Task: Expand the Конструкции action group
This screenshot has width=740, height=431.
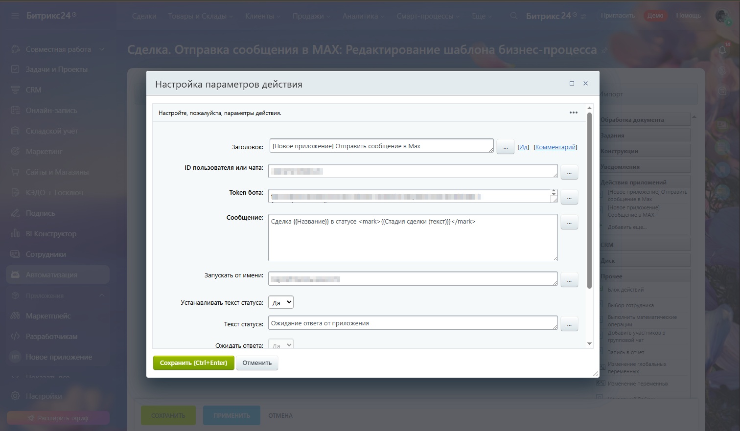Action: [645, 151]
